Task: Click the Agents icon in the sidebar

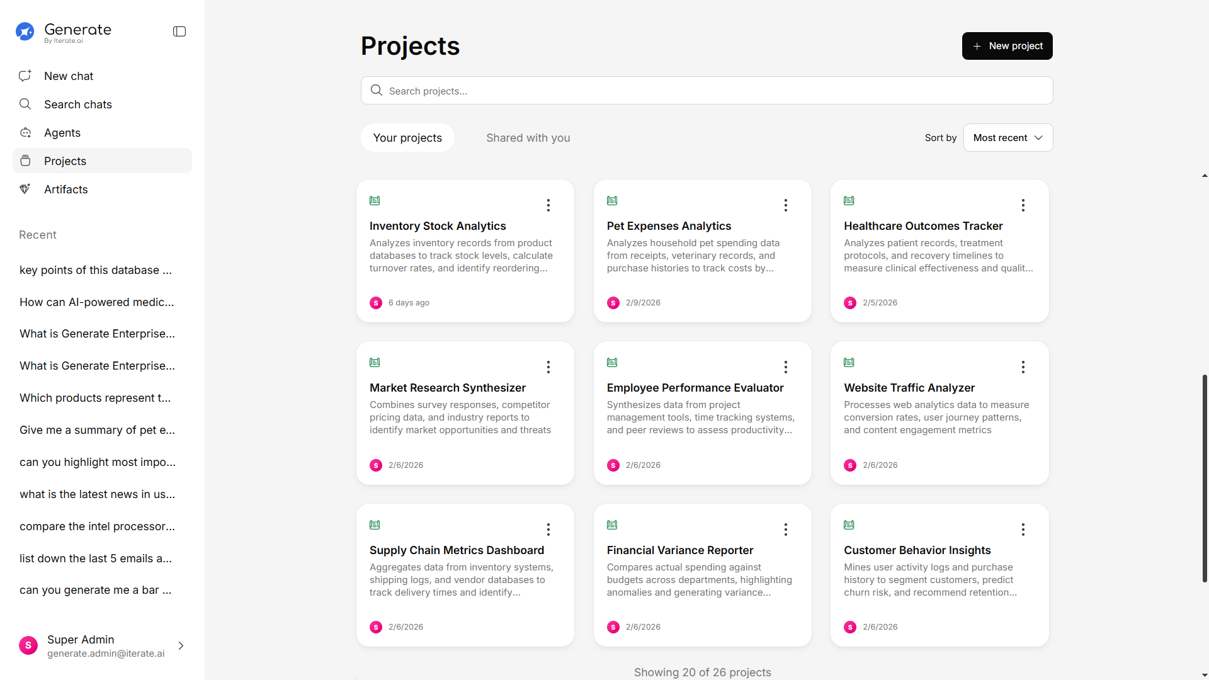Action: coord(25,132)
